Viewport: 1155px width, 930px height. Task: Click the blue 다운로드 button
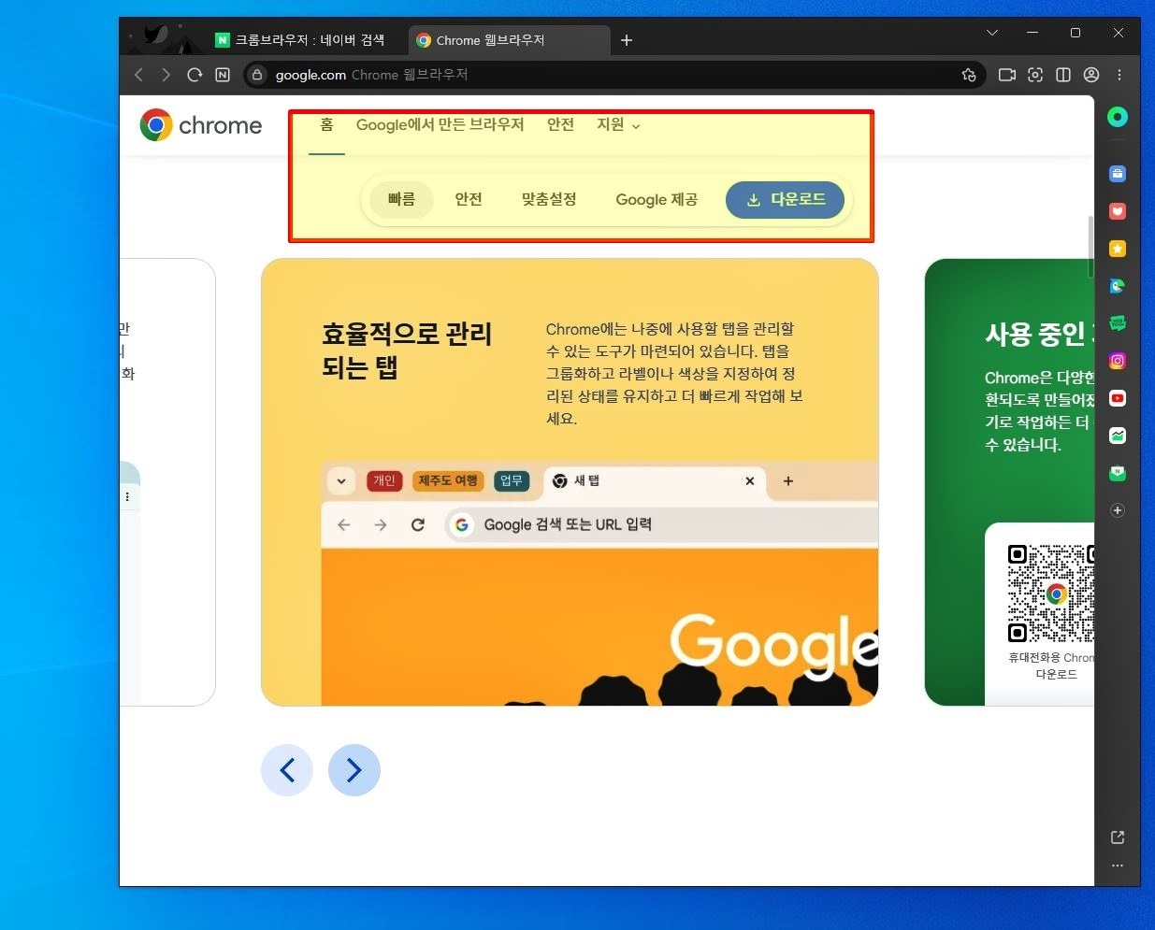pyautogui.click(x=785, y=199)
